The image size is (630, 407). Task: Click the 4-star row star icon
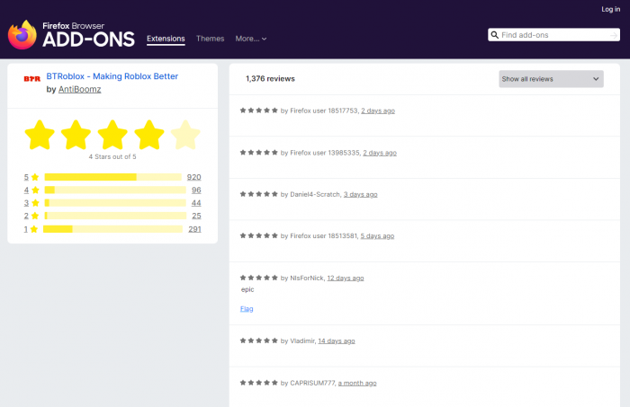click(x=35, y=190)
